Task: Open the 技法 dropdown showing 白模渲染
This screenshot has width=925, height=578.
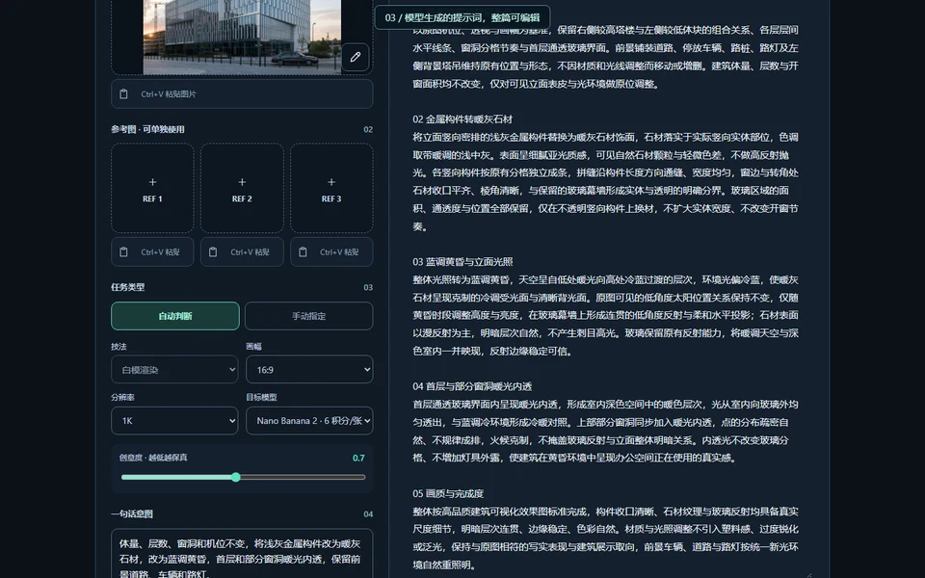Action: point(174,370)
